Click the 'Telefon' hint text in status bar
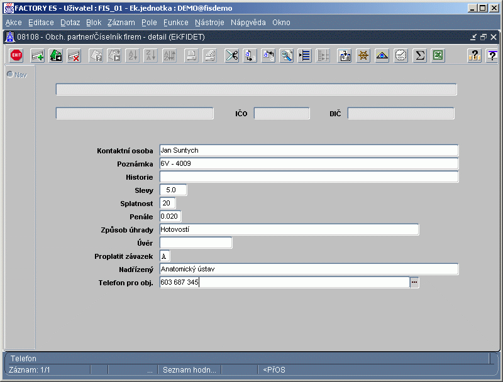503x382 pixels. (x=23, y=358)
